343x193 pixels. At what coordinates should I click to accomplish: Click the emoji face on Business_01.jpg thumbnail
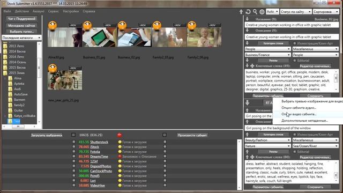click(x=87, y=26)
